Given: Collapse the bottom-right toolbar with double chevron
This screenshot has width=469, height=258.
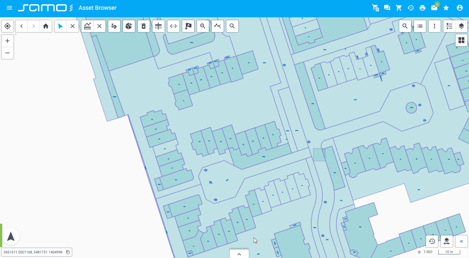Looking at the screenshot, I should coord(461,241).
